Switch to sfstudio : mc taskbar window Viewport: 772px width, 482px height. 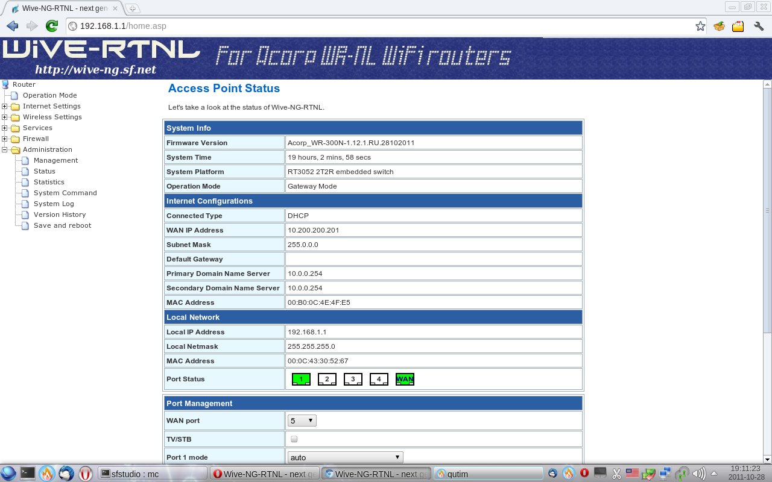tap(153, 474)
